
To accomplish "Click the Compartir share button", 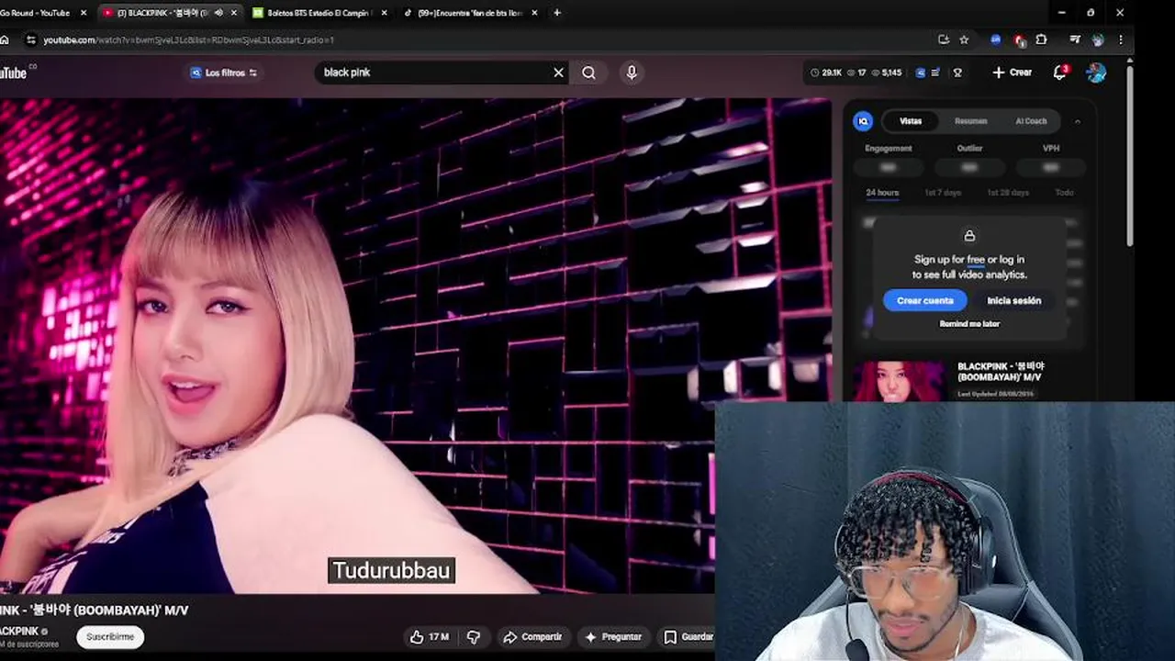I will [532, 636].
